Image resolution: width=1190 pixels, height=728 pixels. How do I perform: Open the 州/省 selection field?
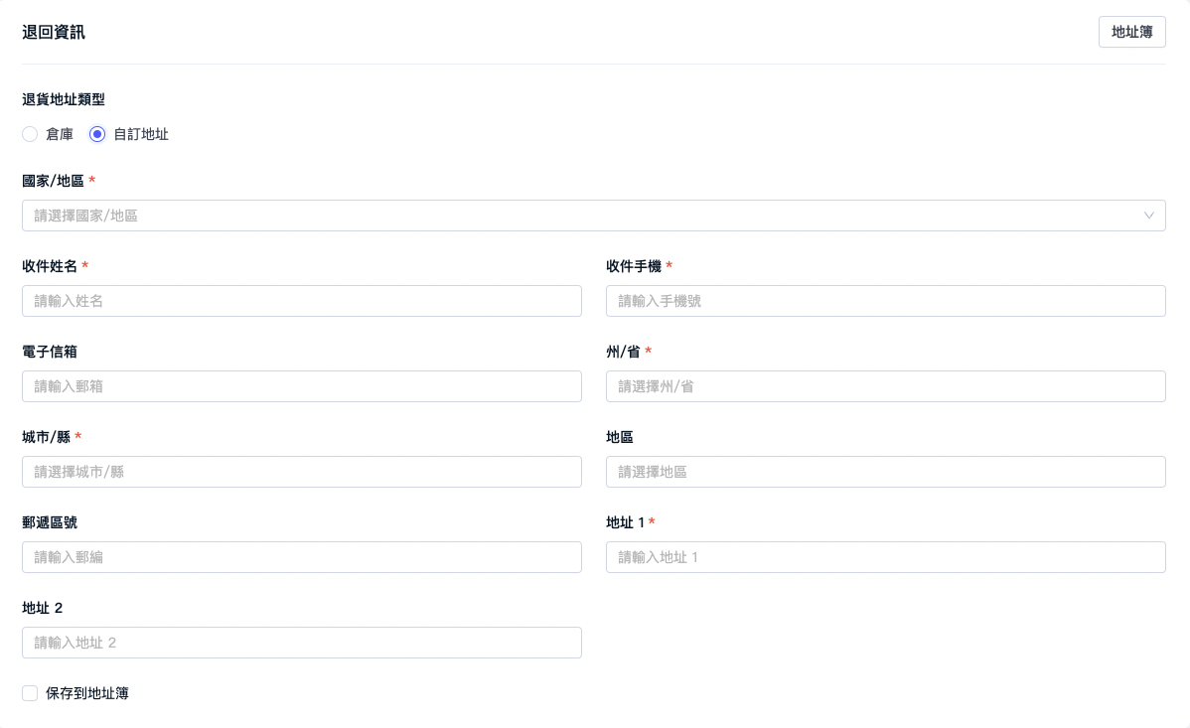886,386
